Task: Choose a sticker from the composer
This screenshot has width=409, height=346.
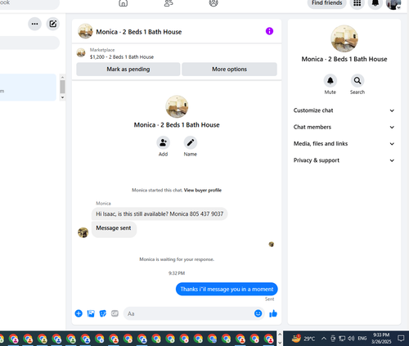Action: [103, 313]
